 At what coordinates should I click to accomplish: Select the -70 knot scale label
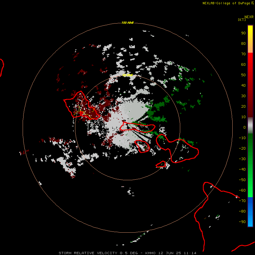[242, 201]
